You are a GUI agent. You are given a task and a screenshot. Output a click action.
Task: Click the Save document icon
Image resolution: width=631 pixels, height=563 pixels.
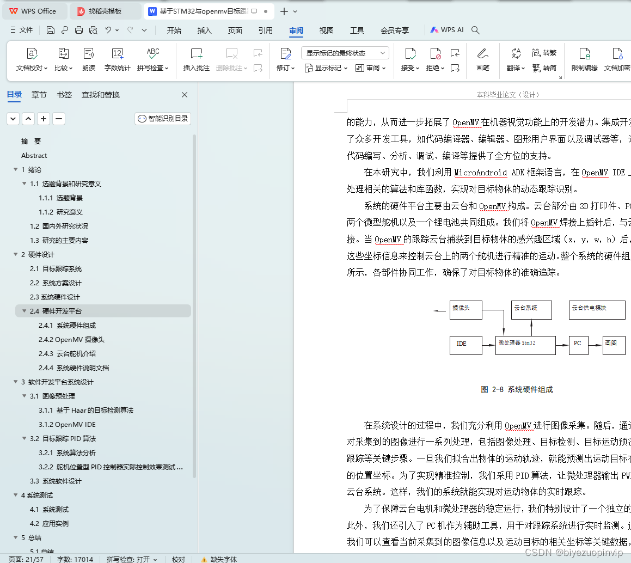point(50,30)
